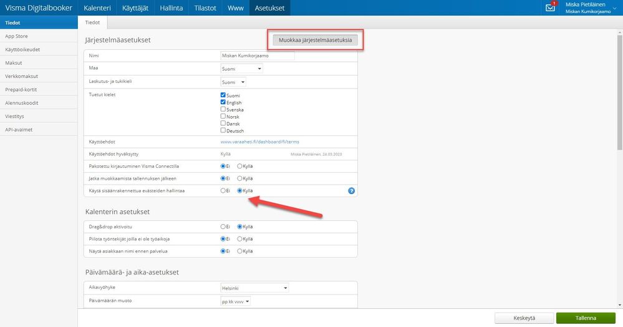Click the Päivämäärä- ja aika-asetukset heading
Image resolution: width=623 pixels, height=327 pixels.
pyautogui.click(x=132, y=272)
